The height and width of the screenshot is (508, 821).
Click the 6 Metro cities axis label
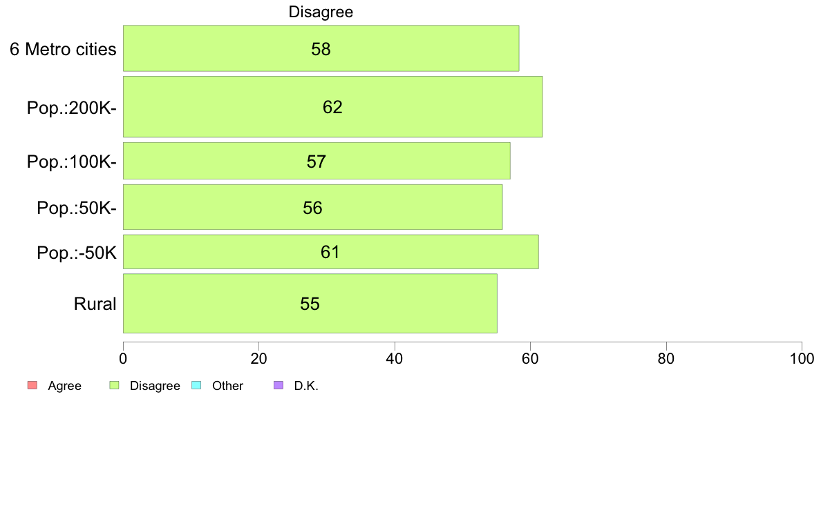point(63,49)
